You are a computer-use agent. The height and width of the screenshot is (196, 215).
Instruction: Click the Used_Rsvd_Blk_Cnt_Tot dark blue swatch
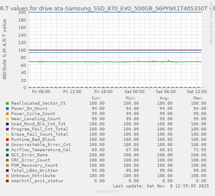pos(7,124)
